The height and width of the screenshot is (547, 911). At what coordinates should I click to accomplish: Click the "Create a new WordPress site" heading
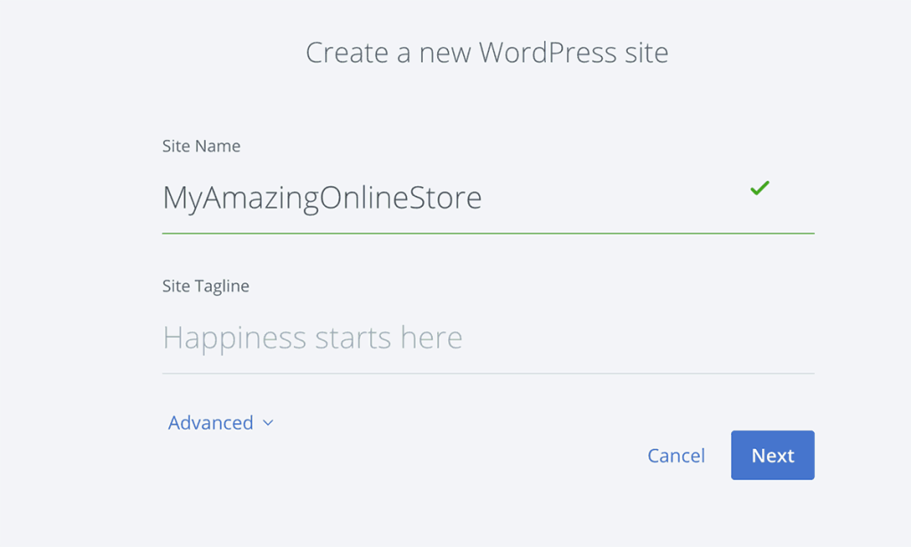487,53
